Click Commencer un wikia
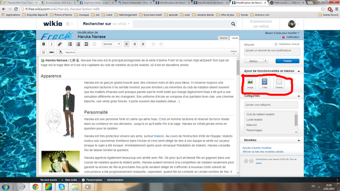 (x=261, y=24)
